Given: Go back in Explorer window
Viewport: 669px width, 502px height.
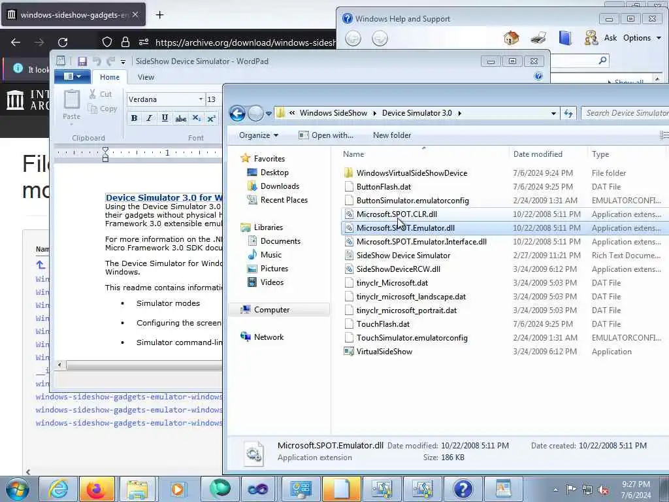Looking at the screenshot, I should [x=237, y=113].
